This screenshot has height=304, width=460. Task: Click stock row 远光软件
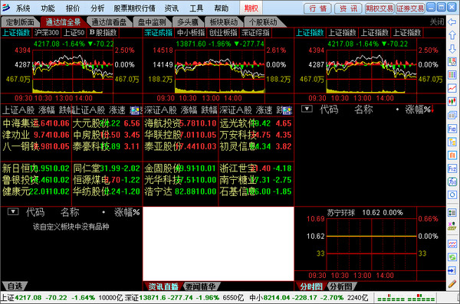tap(256, 123)
